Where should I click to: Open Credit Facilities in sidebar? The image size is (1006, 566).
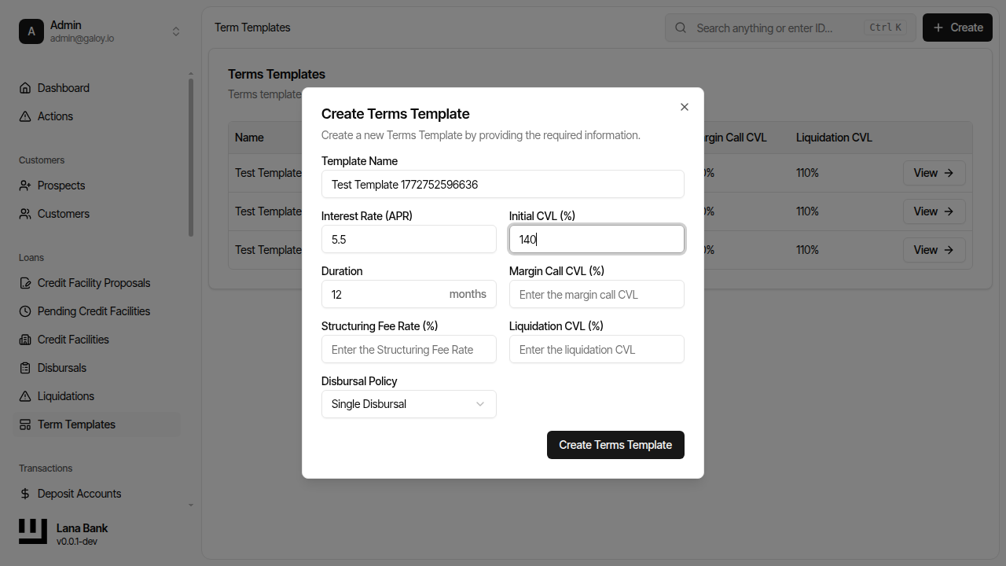tap(73, 340)
